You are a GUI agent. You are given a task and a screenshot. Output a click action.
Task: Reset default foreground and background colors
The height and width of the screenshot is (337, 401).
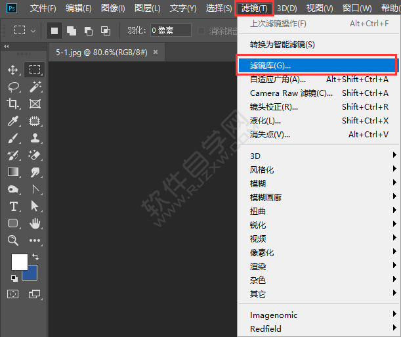pos(14,279)
